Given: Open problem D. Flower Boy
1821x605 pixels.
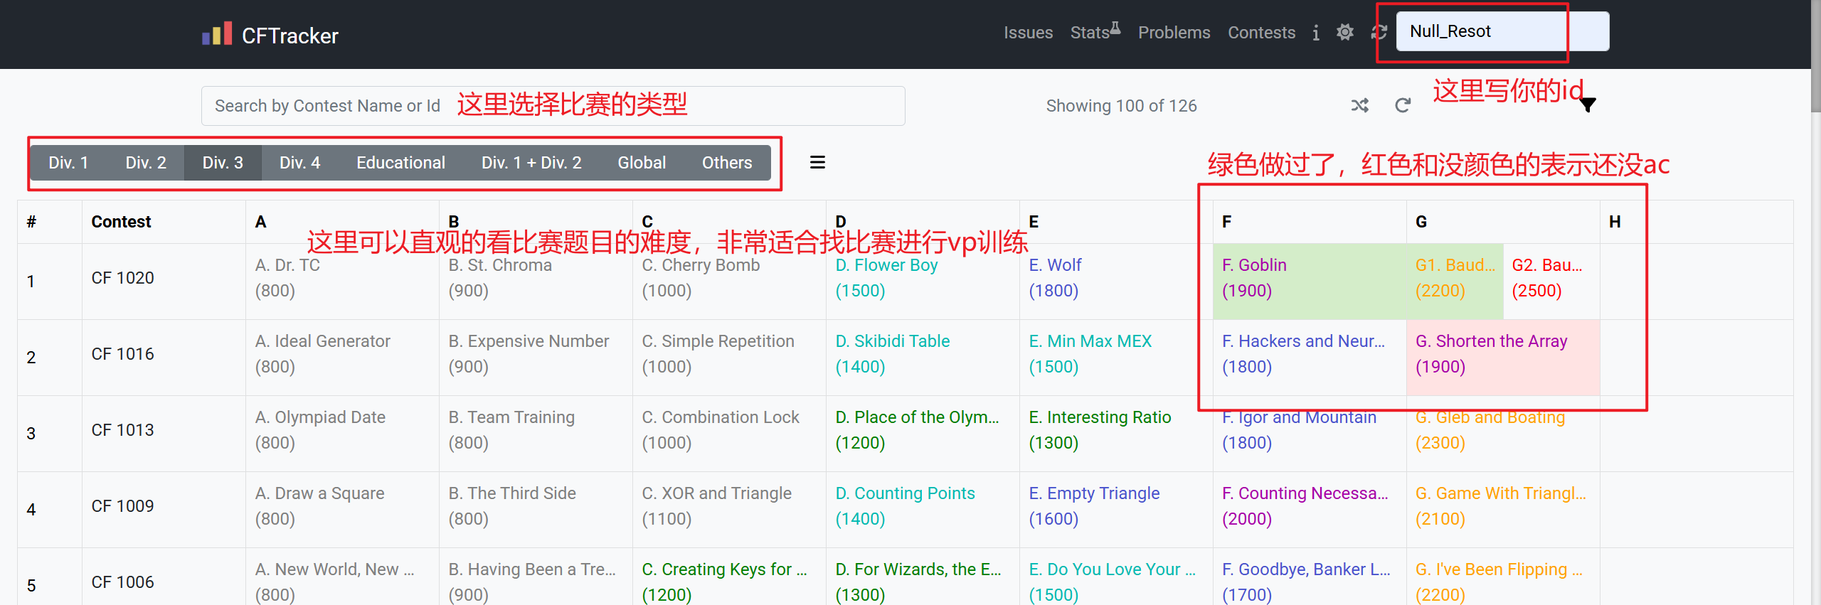Looking at the screenshot, I should tap(886, 265).
